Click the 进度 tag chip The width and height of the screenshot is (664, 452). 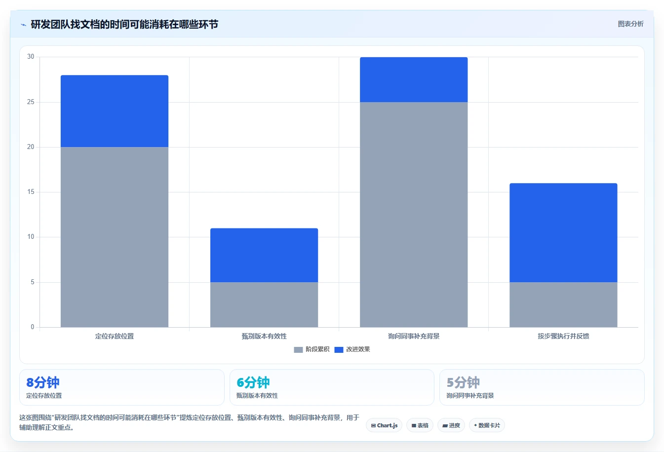click(451, 425)
